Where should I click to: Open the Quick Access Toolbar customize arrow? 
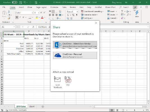40,3
